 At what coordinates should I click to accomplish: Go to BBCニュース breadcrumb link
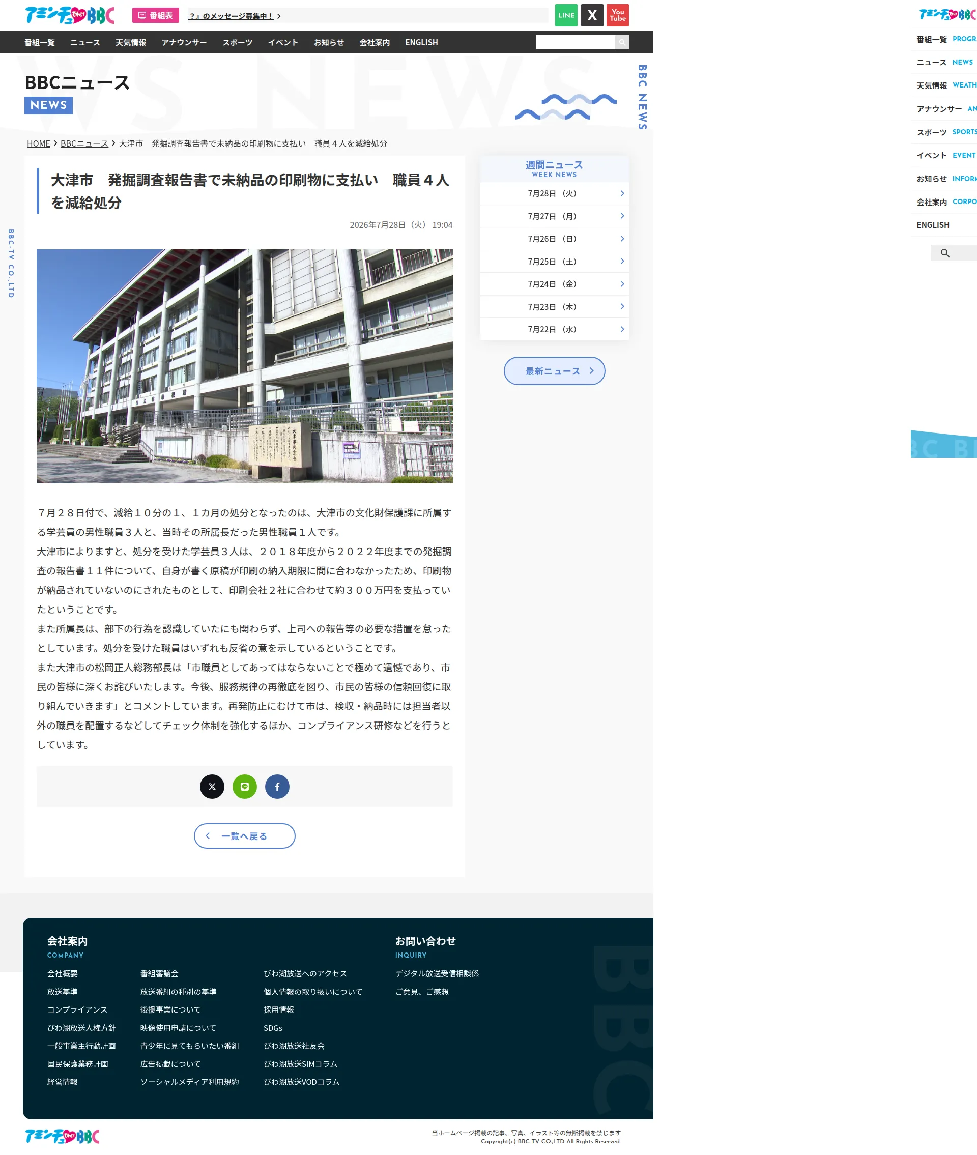pos(84,143)
